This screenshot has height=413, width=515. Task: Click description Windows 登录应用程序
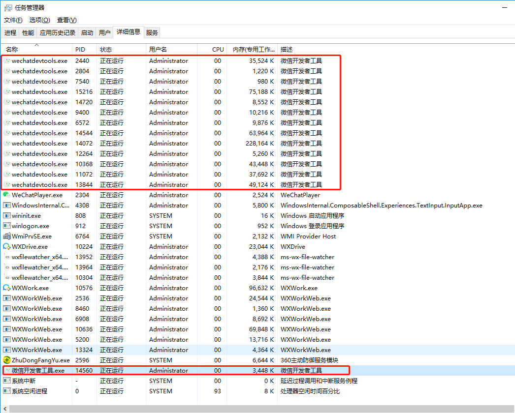click(312, 226)
